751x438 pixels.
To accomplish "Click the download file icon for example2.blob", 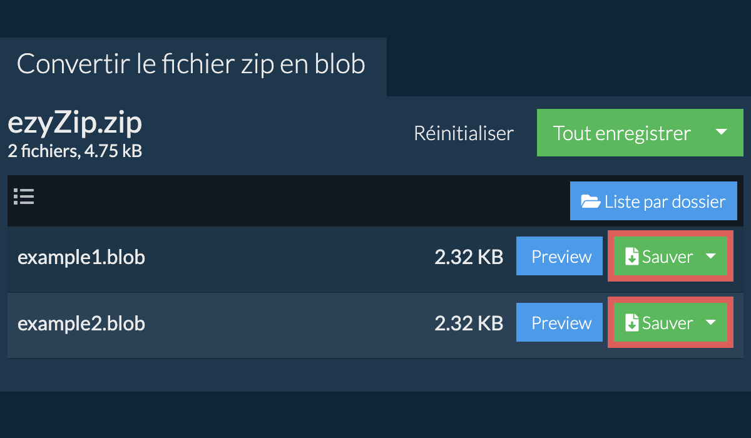I will click(632, 323).
